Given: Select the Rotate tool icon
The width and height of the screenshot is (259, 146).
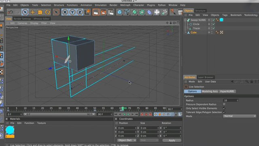Looking at the screenshot, I should coord(48,12).
